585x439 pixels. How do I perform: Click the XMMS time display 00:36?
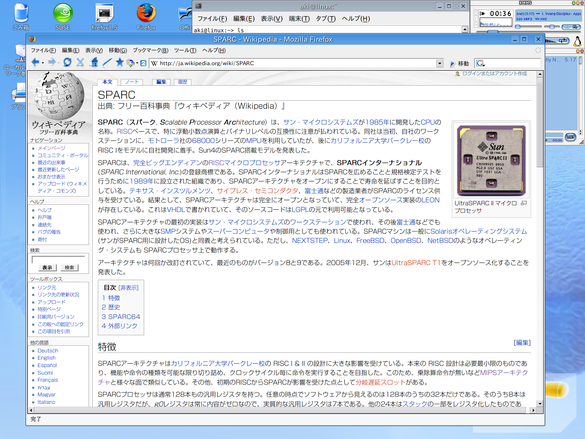(501, 13)
